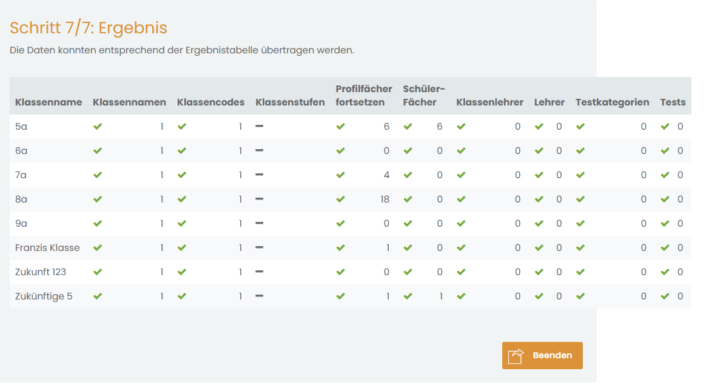Select the Klassenname column header

tap(49, 102)
